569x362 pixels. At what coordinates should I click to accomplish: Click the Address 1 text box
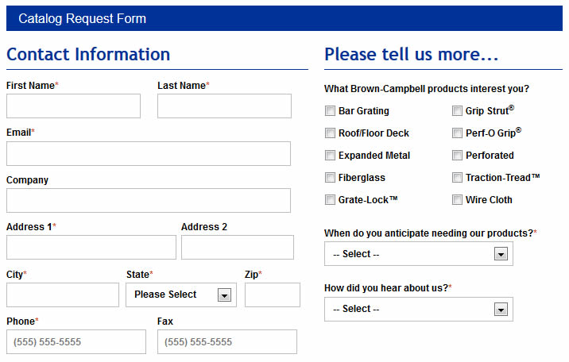91,248
